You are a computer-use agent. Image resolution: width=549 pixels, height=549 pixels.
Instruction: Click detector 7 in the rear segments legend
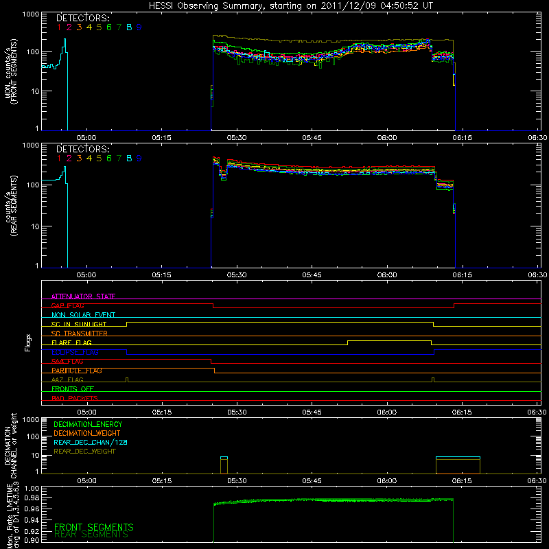tap(119, 159)
